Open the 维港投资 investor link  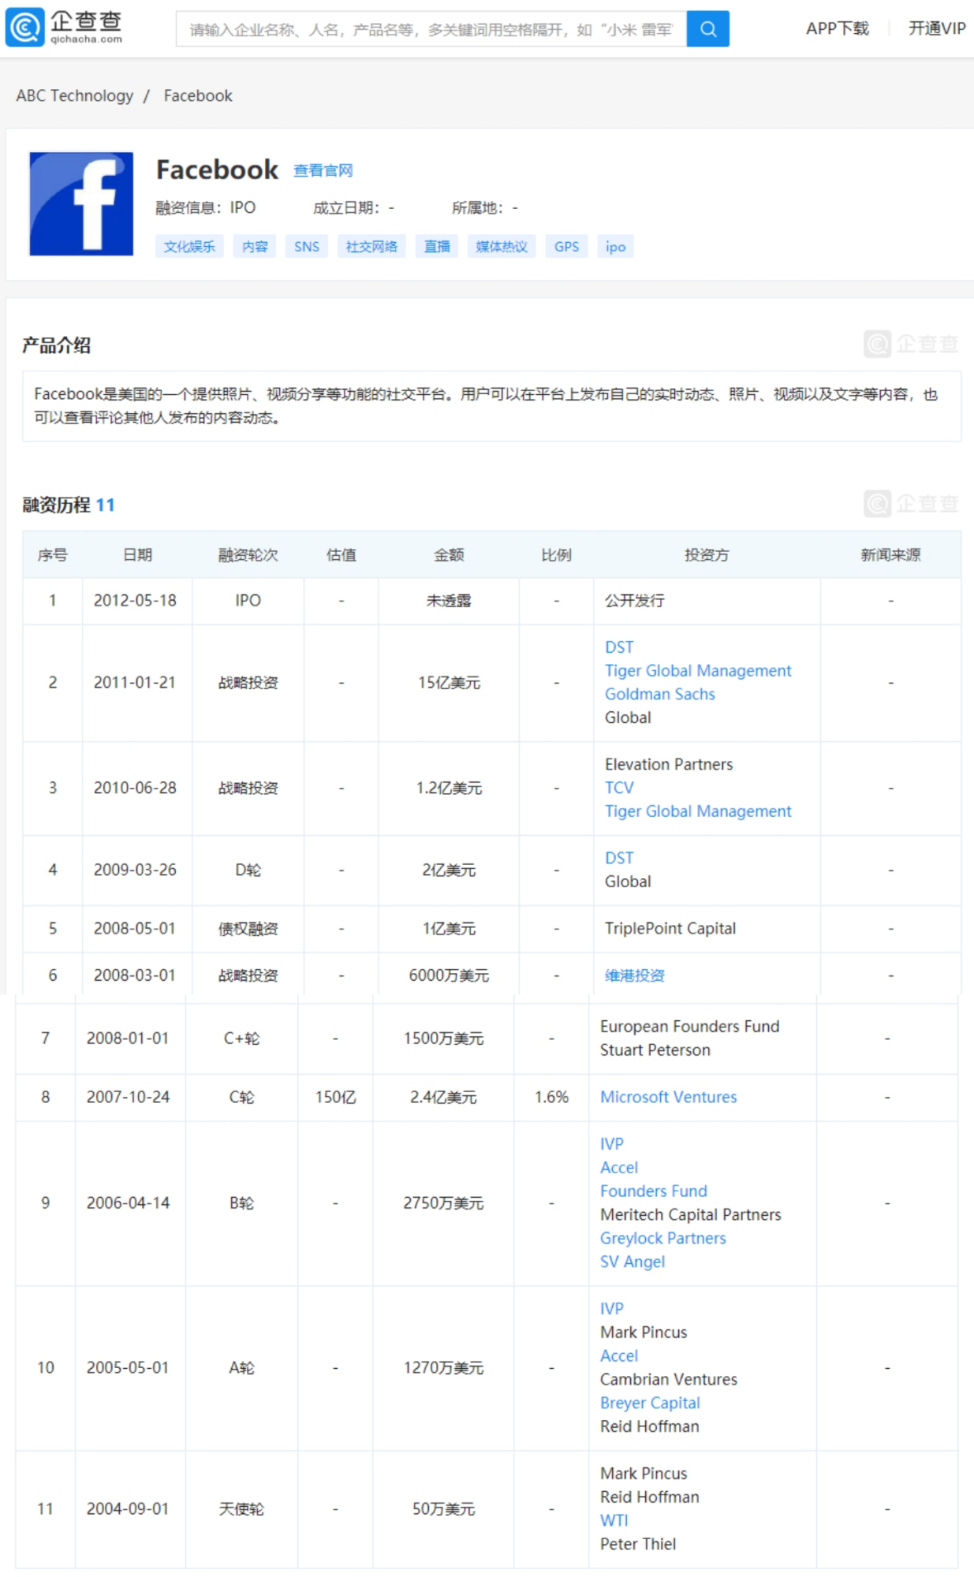coord(635,975)
